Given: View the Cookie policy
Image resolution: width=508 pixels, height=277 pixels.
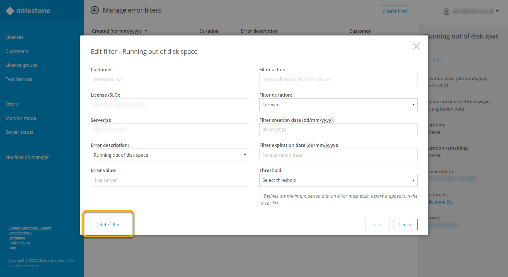Looking at the screenshot, I should point(19,243).
